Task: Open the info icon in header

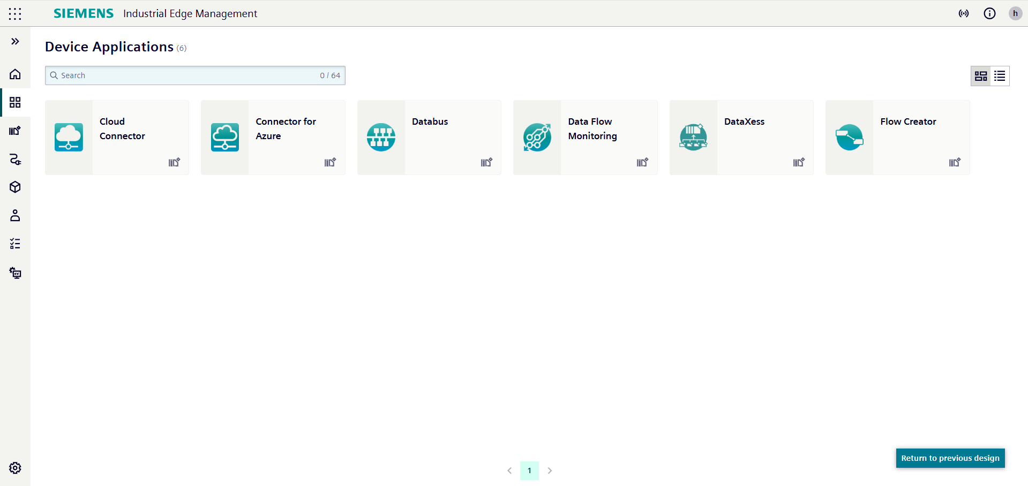Action: 989,13
